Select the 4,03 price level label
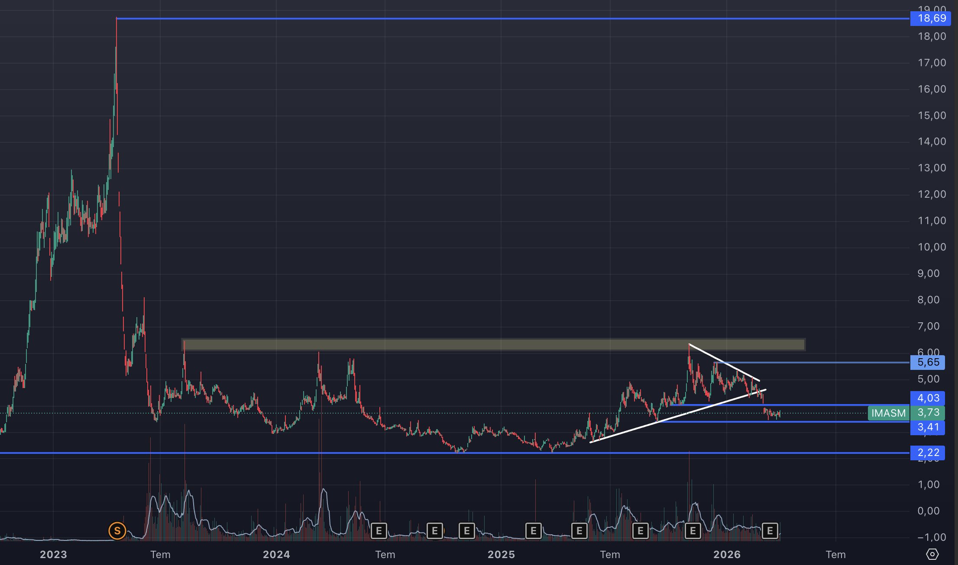The height and width of the screenshot is (565, 958). (x=928, y=398)
